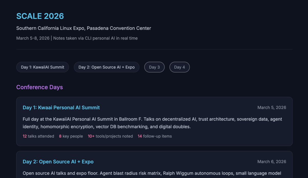This screenshot has height=178, width=308.
Task: Open the Day 3 pill tab
Action: click(154, 67)
